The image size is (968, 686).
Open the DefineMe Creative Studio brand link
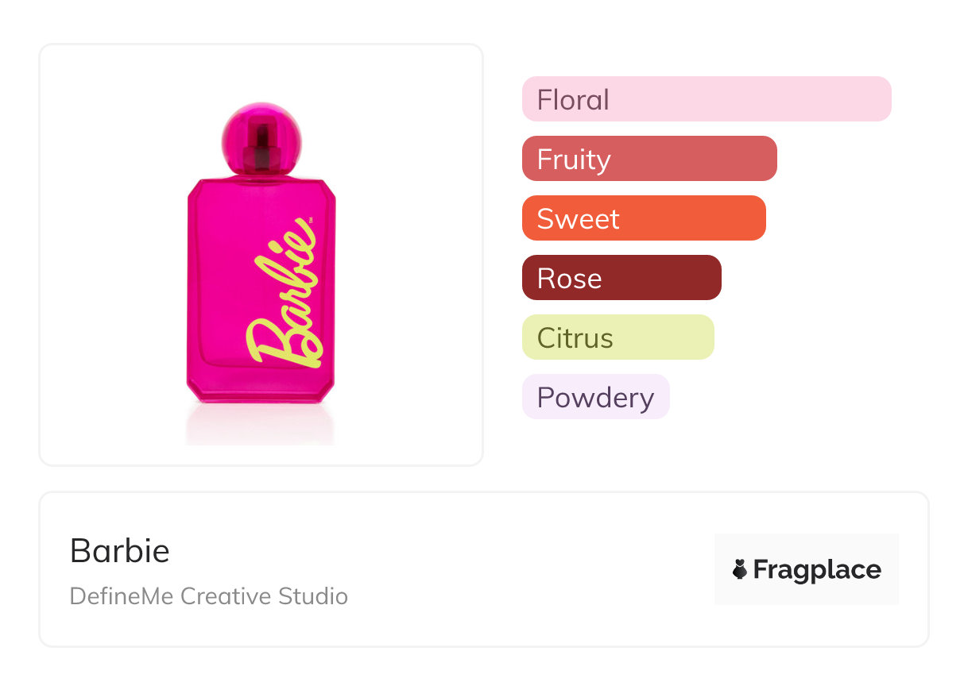coord(208,595)
